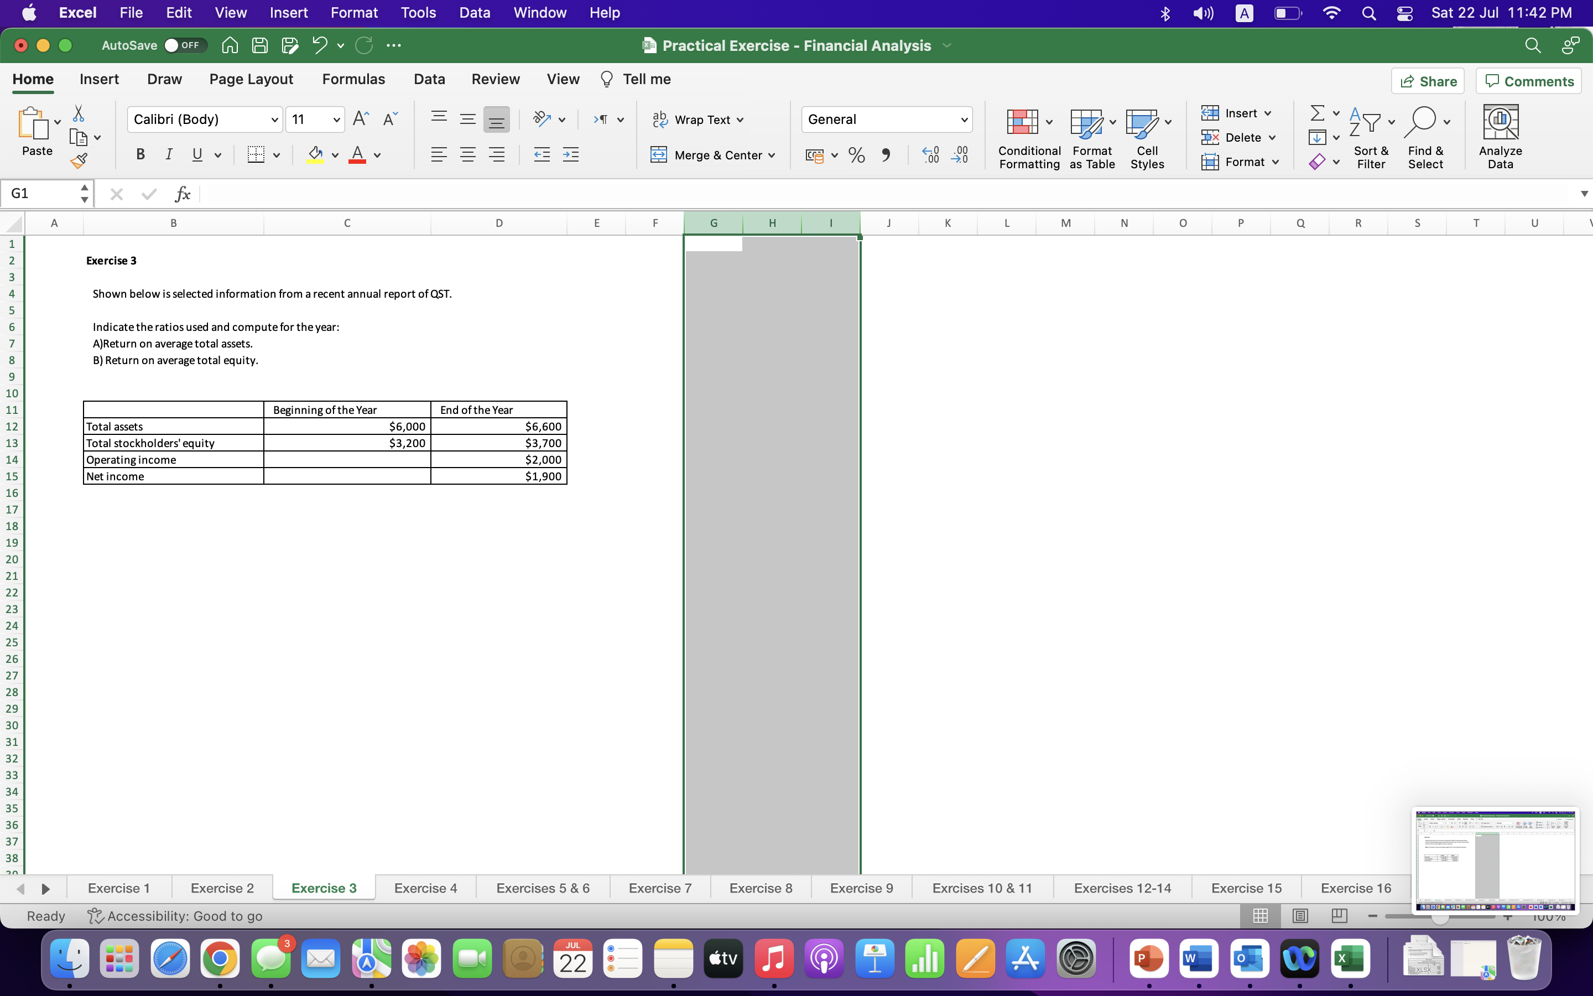The width and height of the screenshot is (1593, 996).
Task: Toggle the AutoSave switch
Action: (184, 45)
